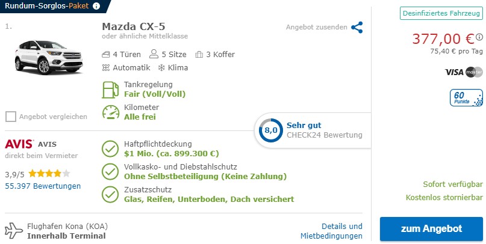Click the AVIS provider logo
The height and width of the screenshot is (244, 486).
coord(19,144)
